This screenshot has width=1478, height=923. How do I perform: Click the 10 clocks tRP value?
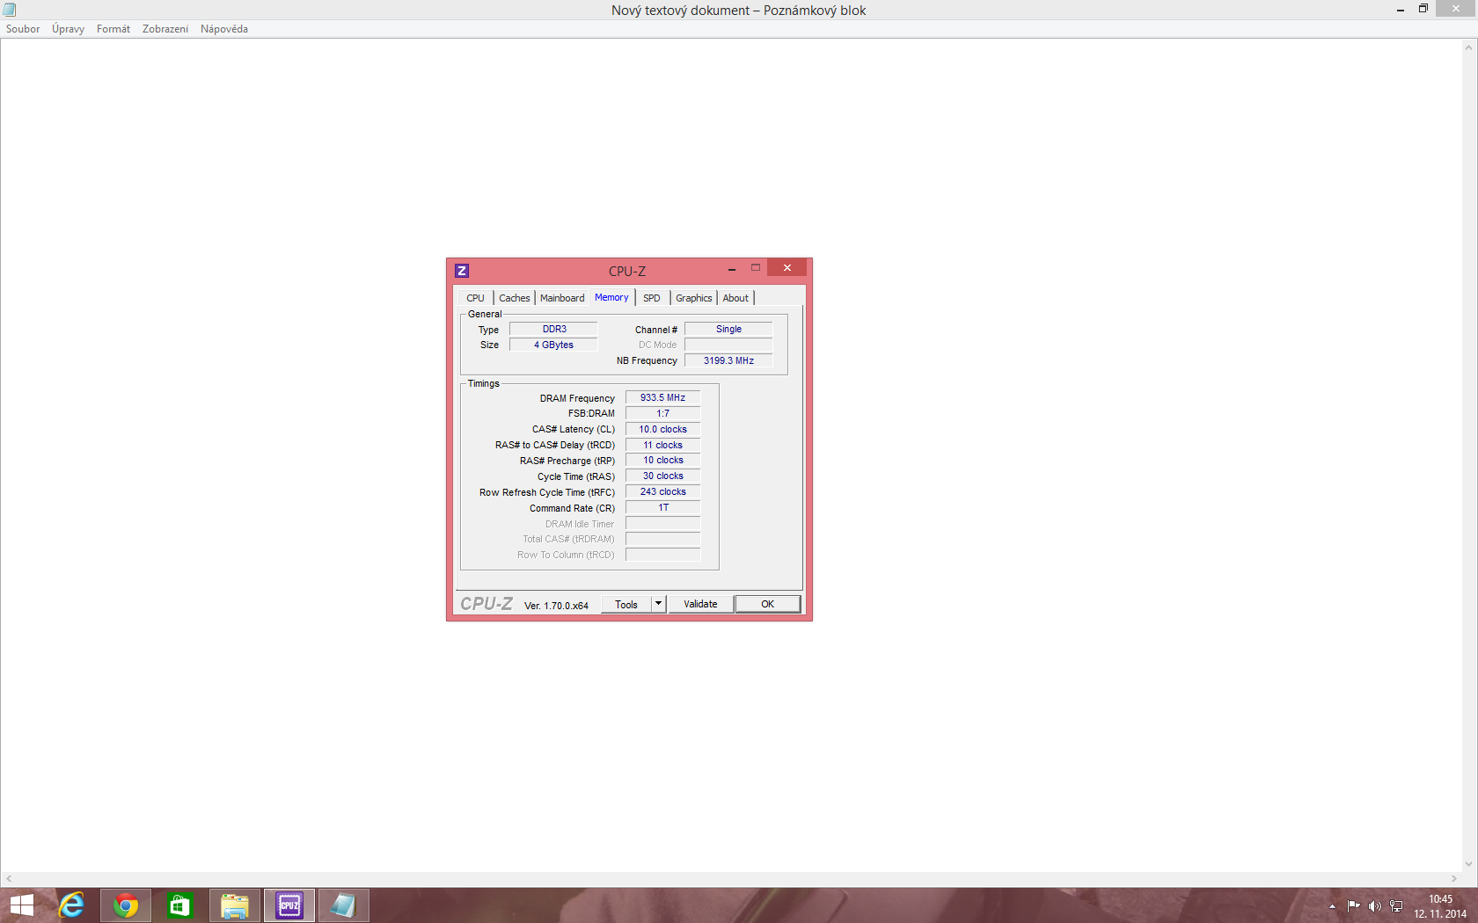pos(662,460)
